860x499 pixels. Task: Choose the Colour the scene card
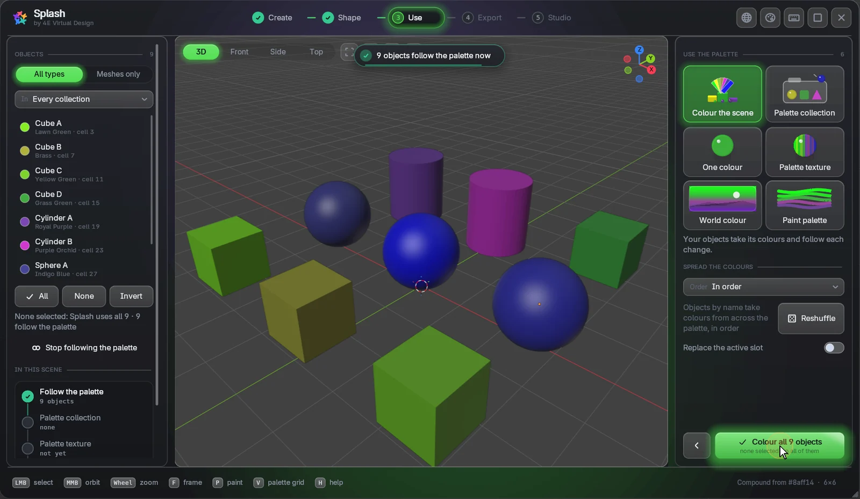722,94
